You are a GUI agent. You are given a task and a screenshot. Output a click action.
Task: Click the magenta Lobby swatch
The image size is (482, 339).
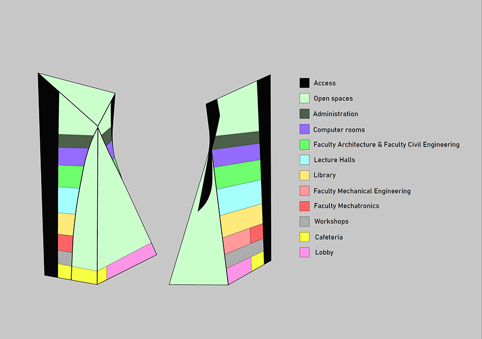click(304, 252)
